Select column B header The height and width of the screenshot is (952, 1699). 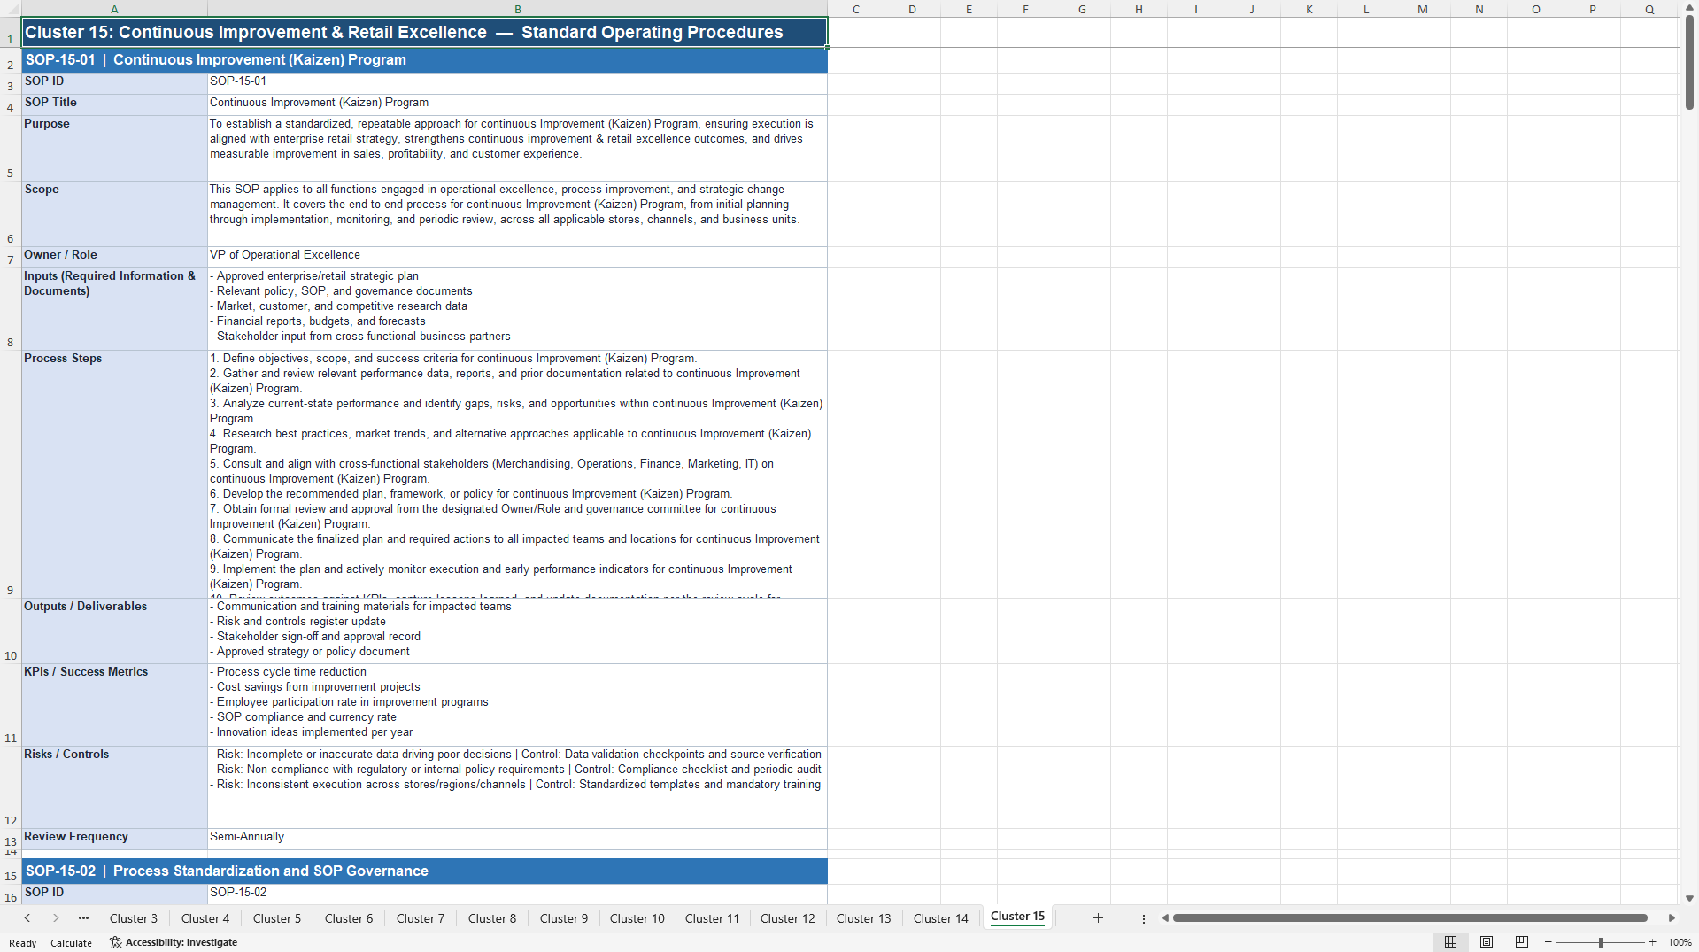[518, 9]
